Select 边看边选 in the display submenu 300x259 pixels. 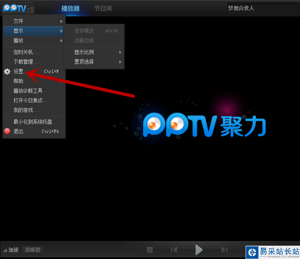(94, 40)
